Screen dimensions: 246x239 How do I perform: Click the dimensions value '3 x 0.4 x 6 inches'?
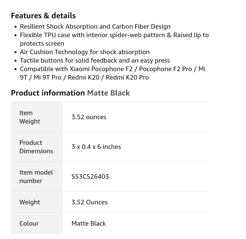point(96,147)
